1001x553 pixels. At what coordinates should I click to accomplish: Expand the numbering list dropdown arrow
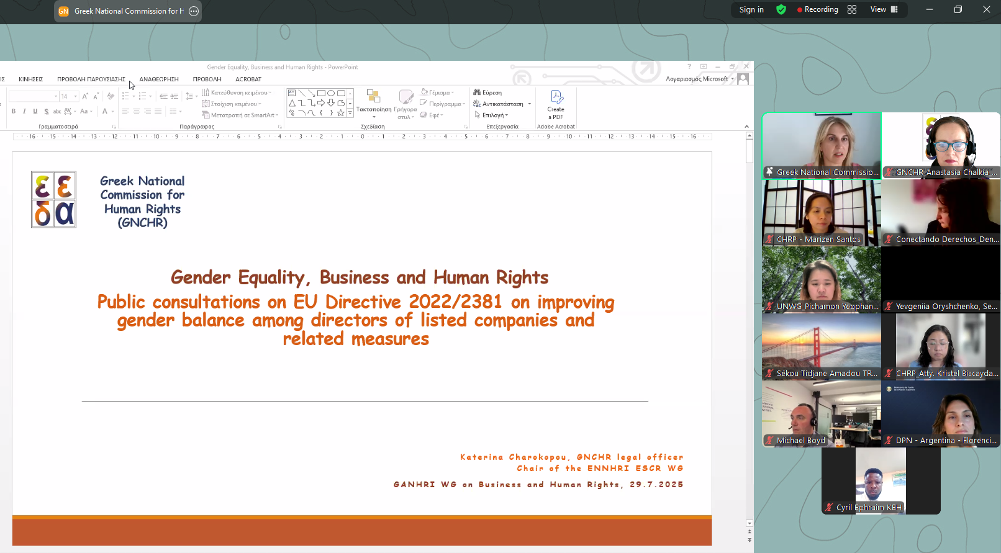click(150, 96)
